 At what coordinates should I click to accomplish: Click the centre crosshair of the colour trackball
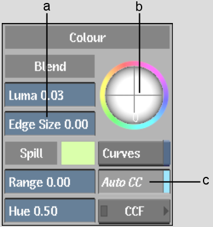(x=135, y=96)
